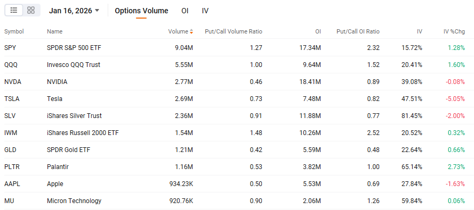This screenshot has width=474, height=210.
Task: Click the Apple name cell
Action: pyautogui.click(x=55, y=184)
